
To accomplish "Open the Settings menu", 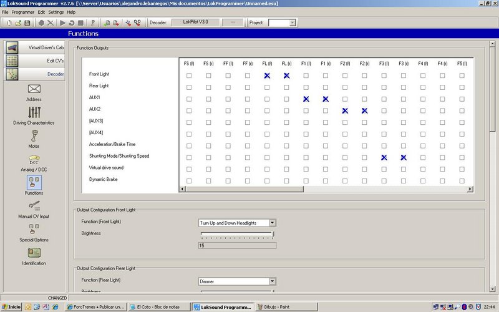I will 56,12.
